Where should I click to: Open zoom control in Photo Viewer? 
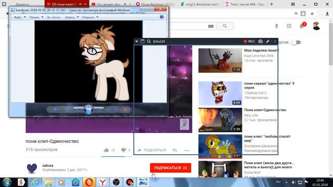pyautogui.click(x=55, y=110)
